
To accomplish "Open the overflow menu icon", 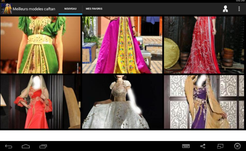I will (239, 8).
